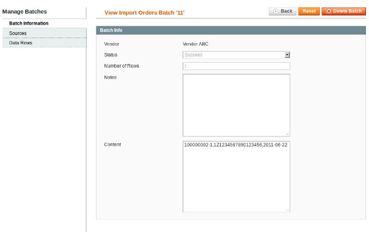369x232 pixels.
Task: Grab the Notes textarea resize handle
Action: coord(288,134)
